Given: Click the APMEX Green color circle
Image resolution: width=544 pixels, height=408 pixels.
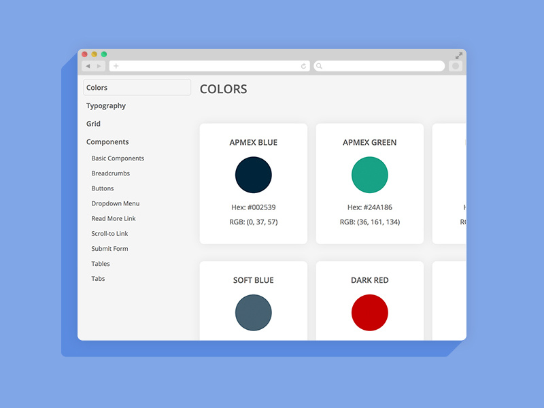Looking at the screenshot, I should tap(370, 175).
